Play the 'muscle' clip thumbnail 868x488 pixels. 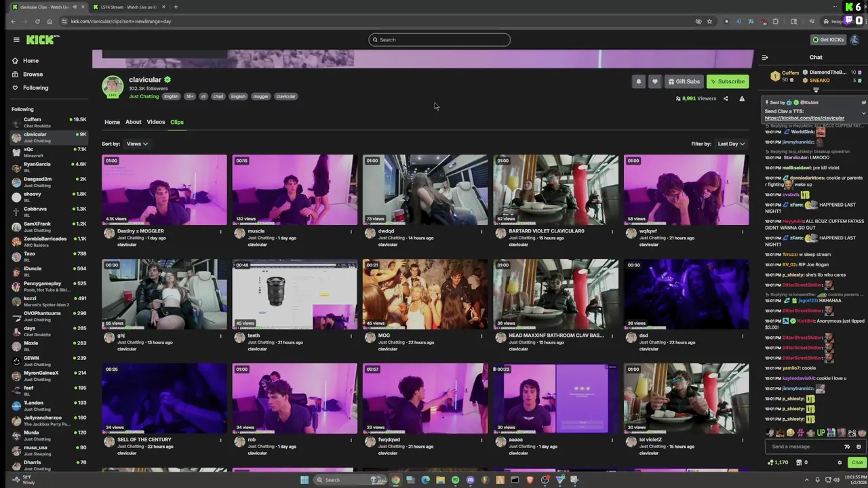click(x=294, y=190)
